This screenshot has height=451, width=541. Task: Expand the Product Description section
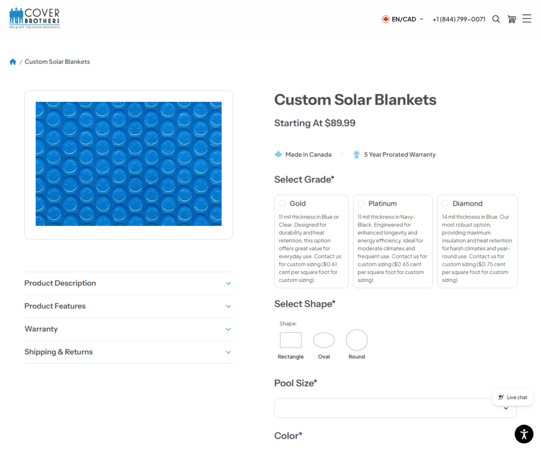pyautogui.click(x=128, y=283)
